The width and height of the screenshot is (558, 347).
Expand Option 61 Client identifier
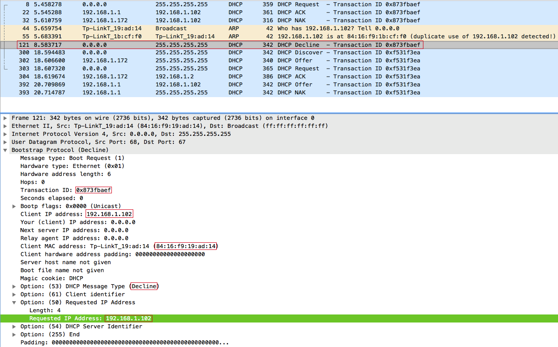(14, 294)
